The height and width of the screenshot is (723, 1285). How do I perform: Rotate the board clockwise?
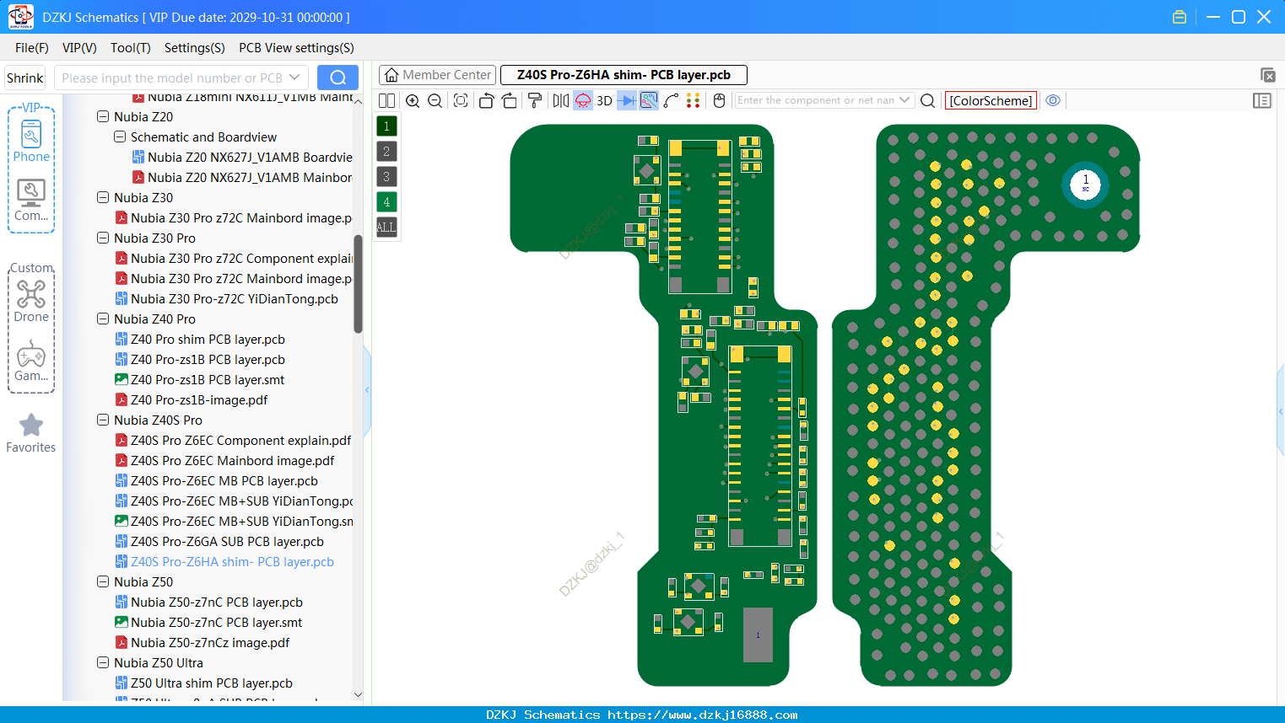(510, 101)
